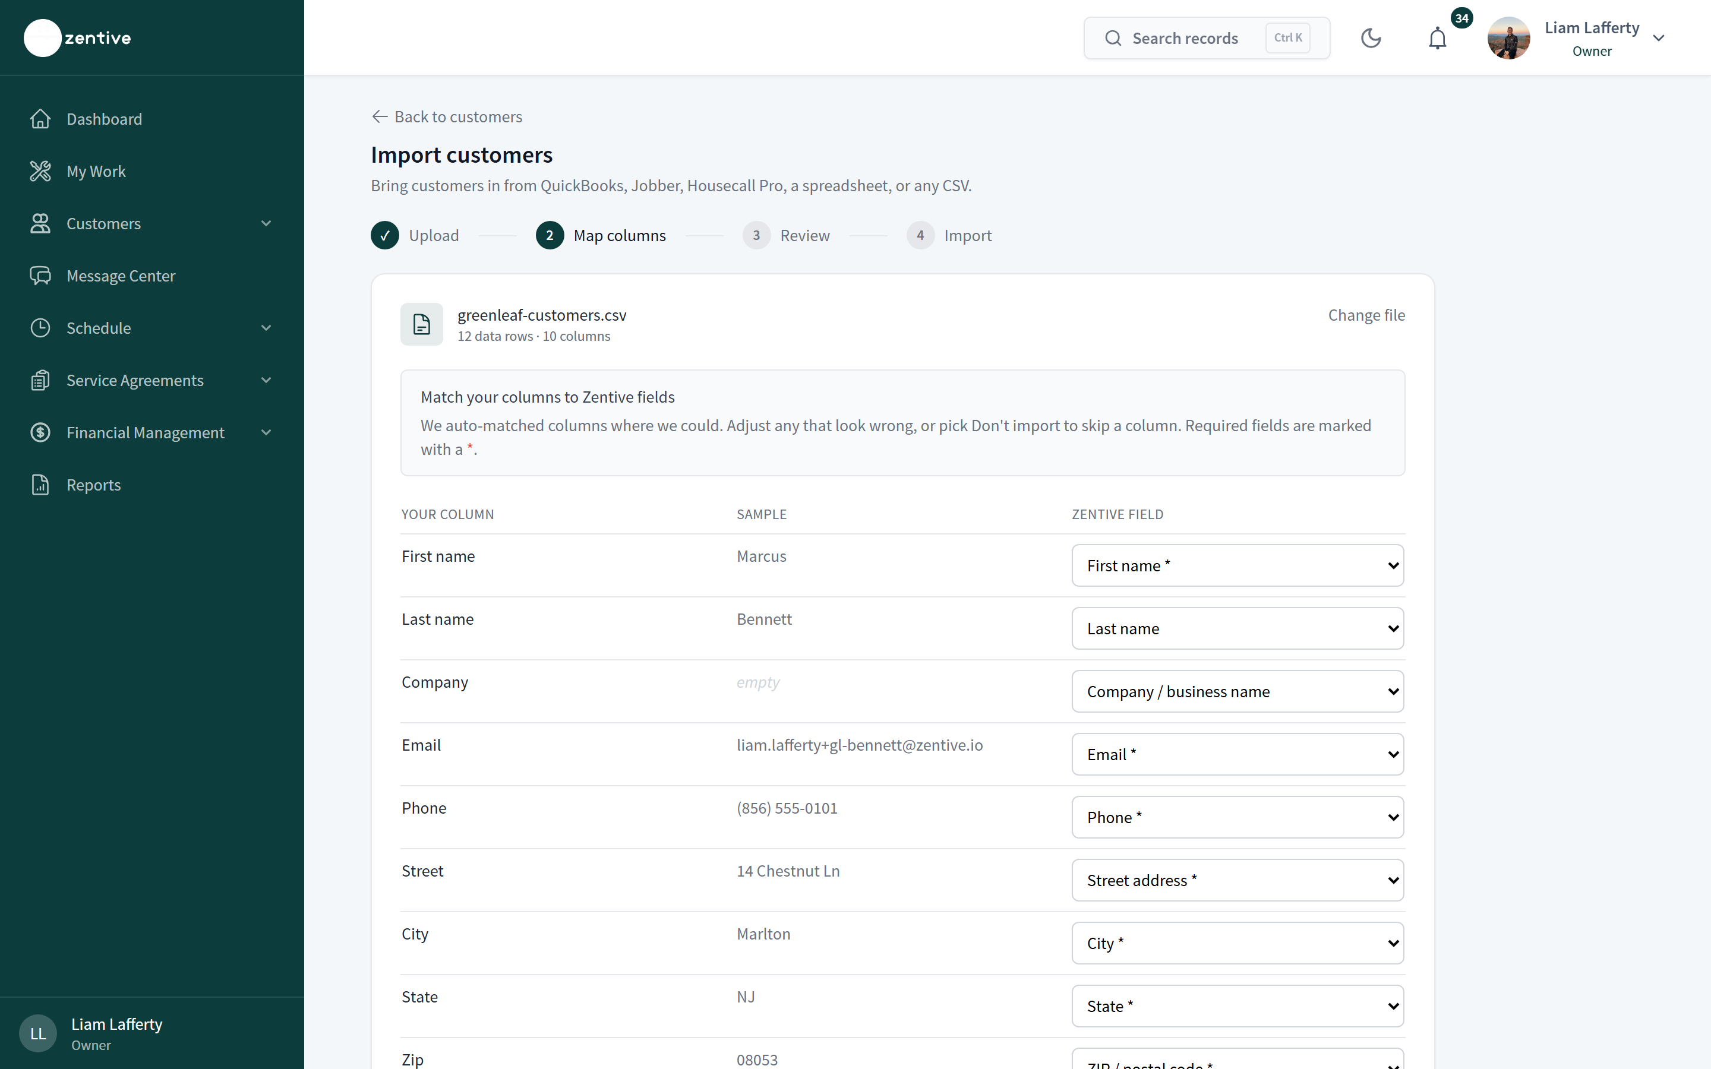Click the Financial Management dollar icon

pos(40,433)
